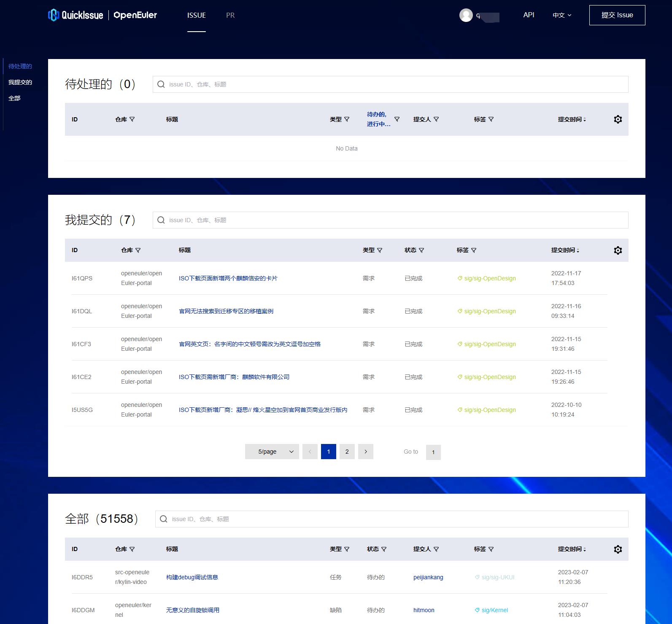
Task: Click the 提交 Issue button
Action: click(x=617, y=15)
